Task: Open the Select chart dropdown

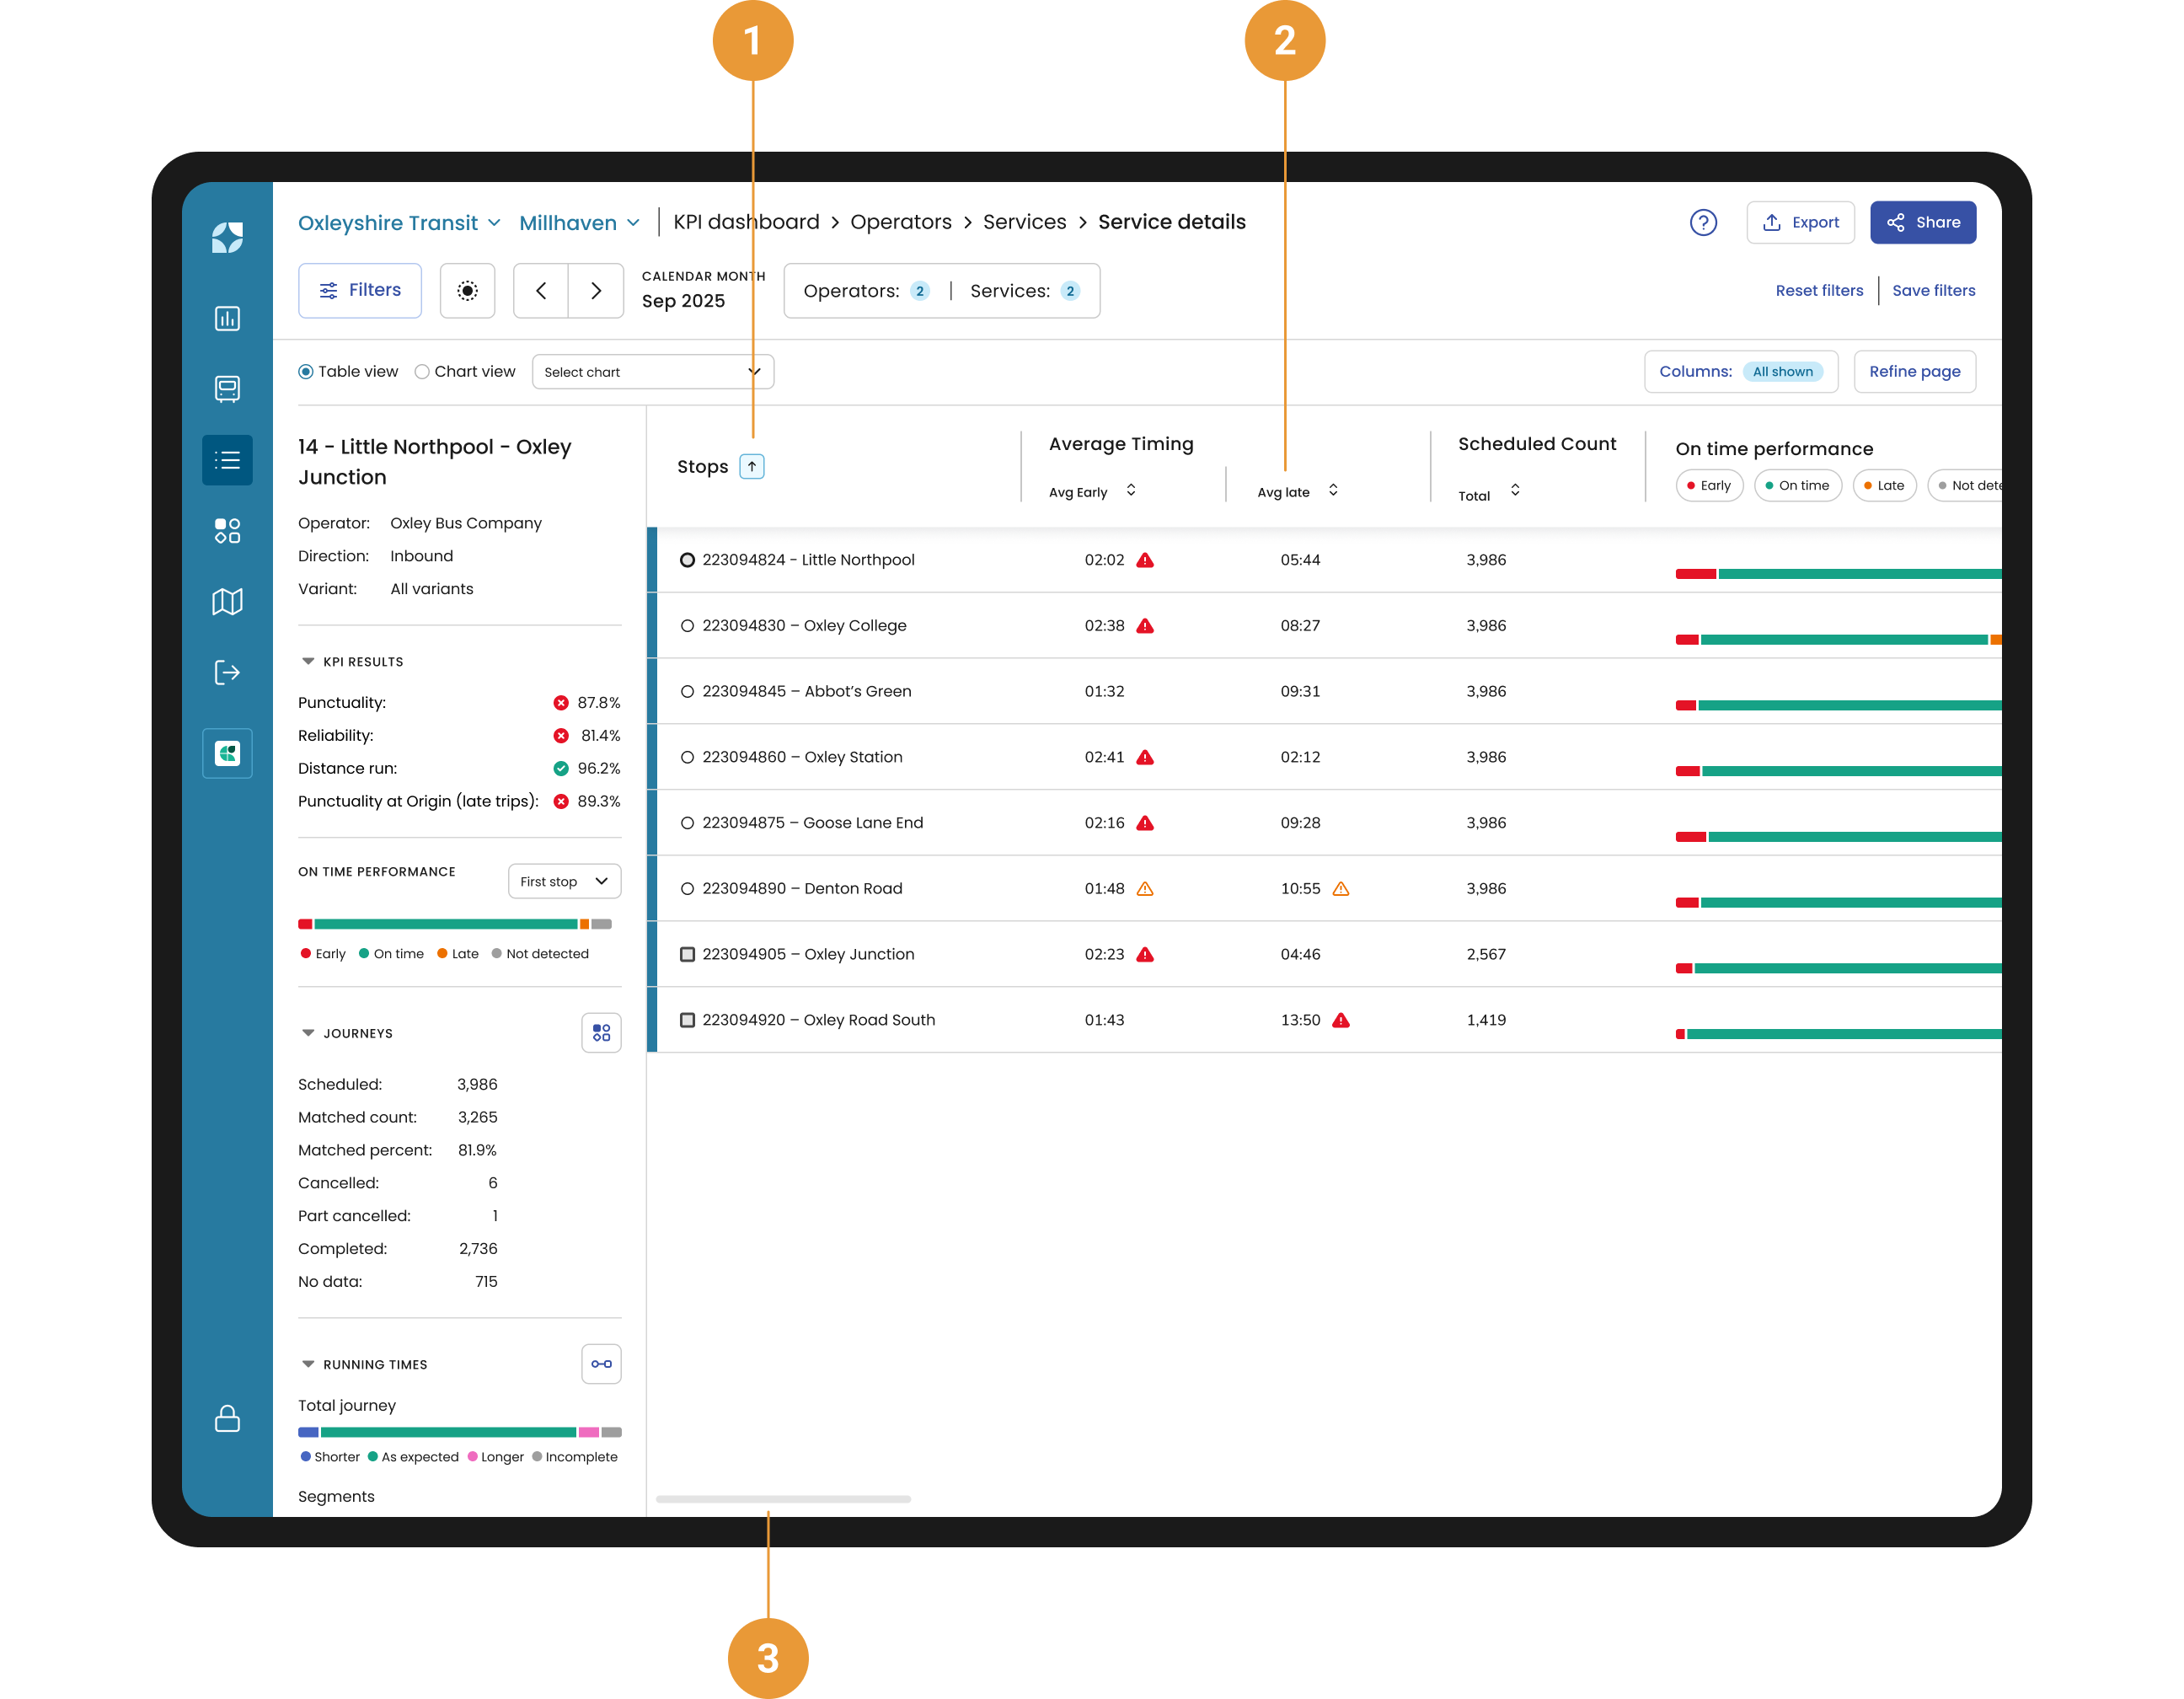Action: pos(653,372)
